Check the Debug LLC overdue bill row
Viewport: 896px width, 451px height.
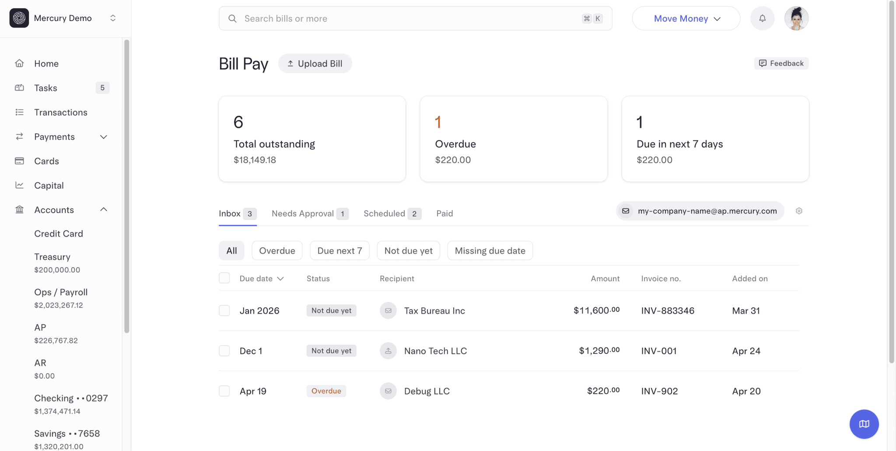(x=224, y=391)
